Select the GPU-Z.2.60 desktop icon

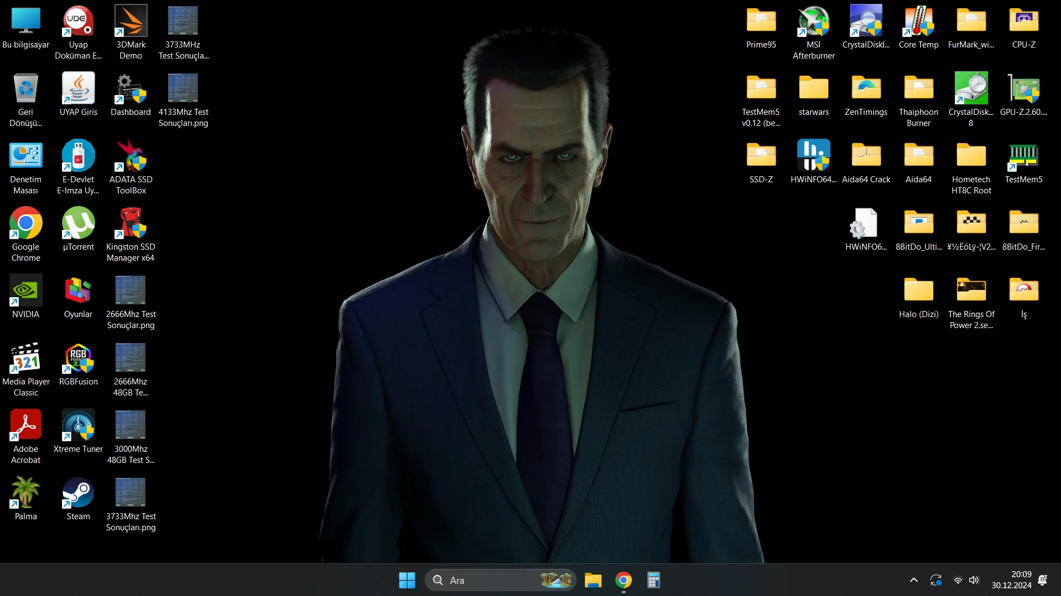[1023, 95]
